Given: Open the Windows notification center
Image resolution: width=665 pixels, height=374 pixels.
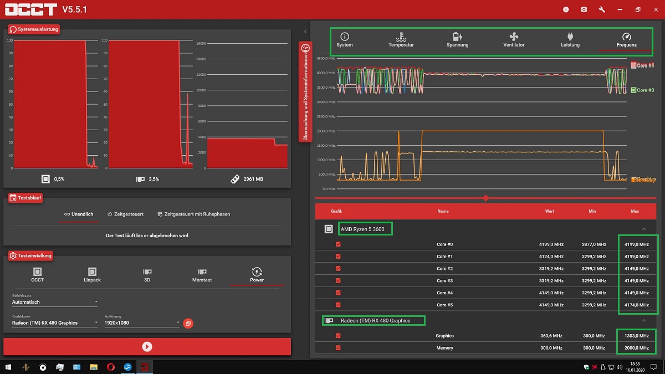Looking at the screenshot, I should point(654,367).
